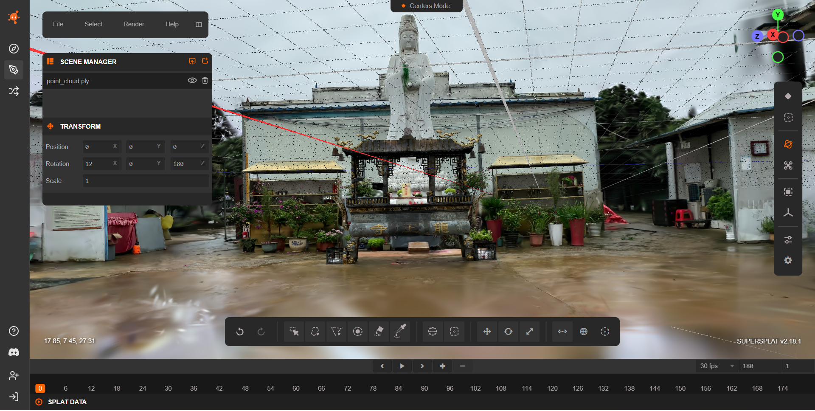Click Rotation Z field showing 180
The width and height of the screenshot is (815, 411).
189,163
